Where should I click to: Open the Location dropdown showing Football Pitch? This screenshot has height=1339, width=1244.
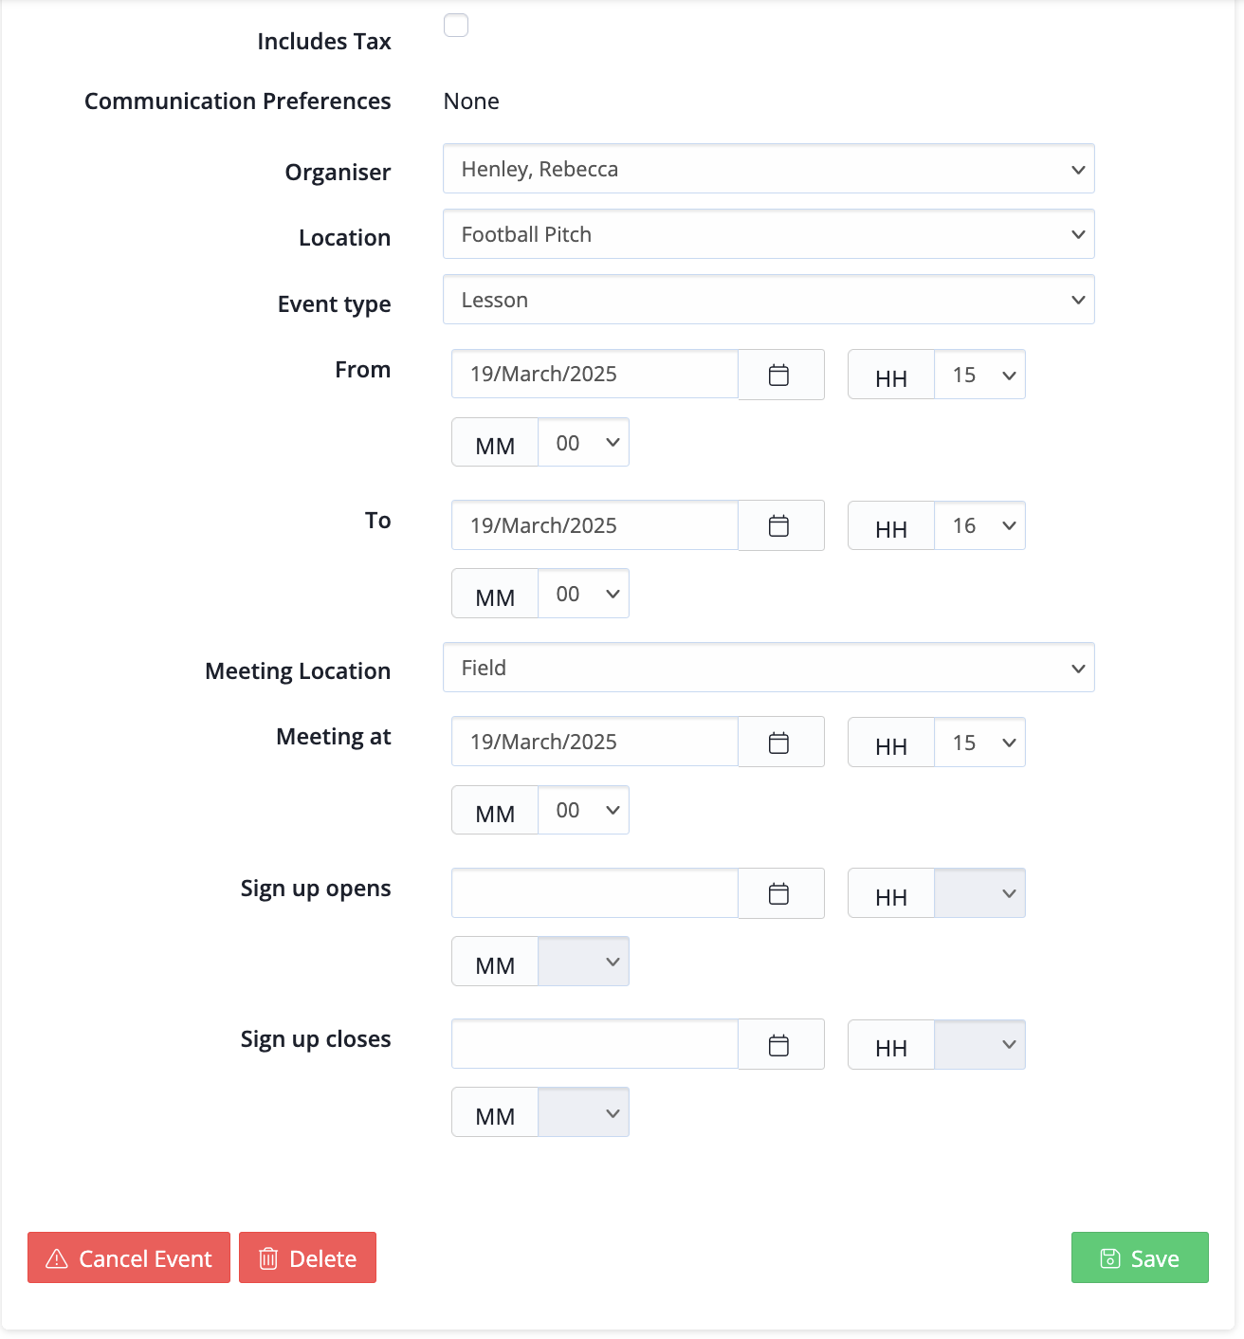[x=769, y=234]
